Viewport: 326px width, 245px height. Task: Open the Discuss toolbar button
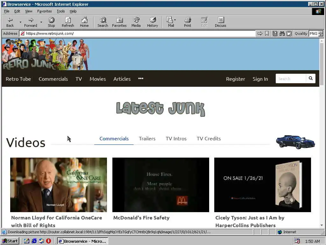click(220, 22)
